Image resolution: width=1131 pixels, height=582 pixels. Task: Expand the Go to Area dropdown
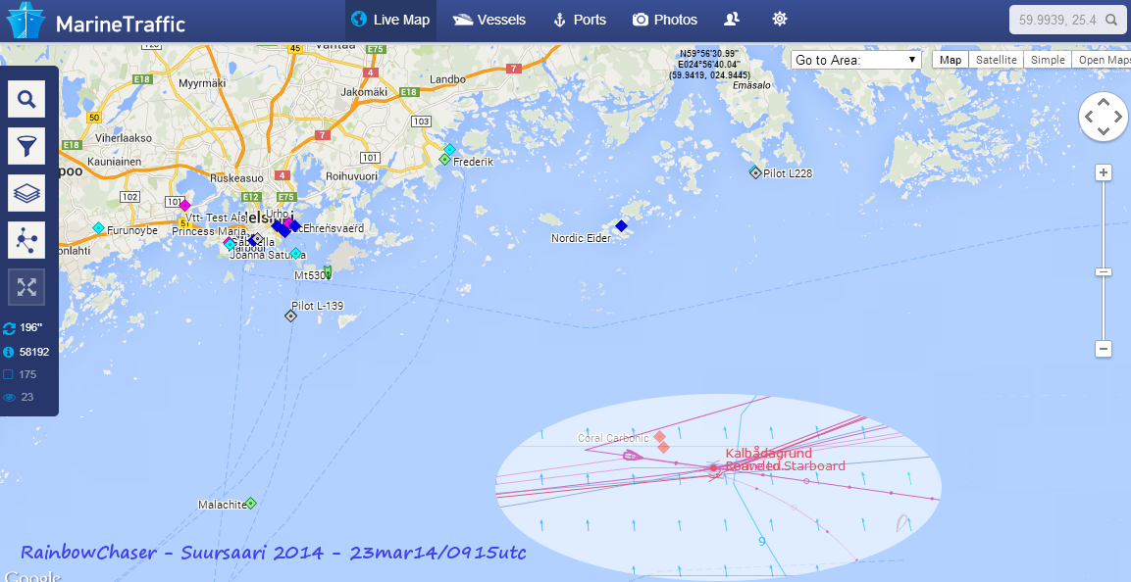click(x=856, y=60)
